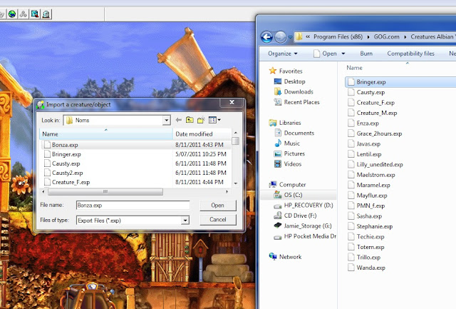Image resolution: width=456 pixels, height=309 pixels.
Task: Click Explorer window Forward button
Action: click(280, 37)
